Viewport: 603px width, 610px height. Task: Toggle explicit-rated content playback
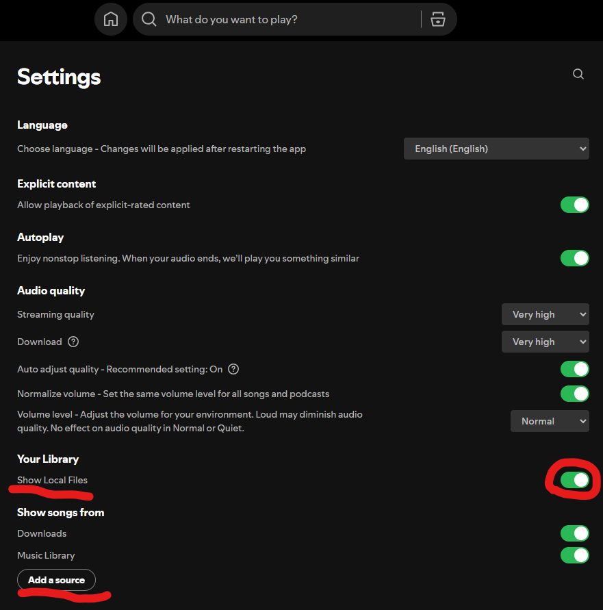pyautogui.click(x=575, y=205)
